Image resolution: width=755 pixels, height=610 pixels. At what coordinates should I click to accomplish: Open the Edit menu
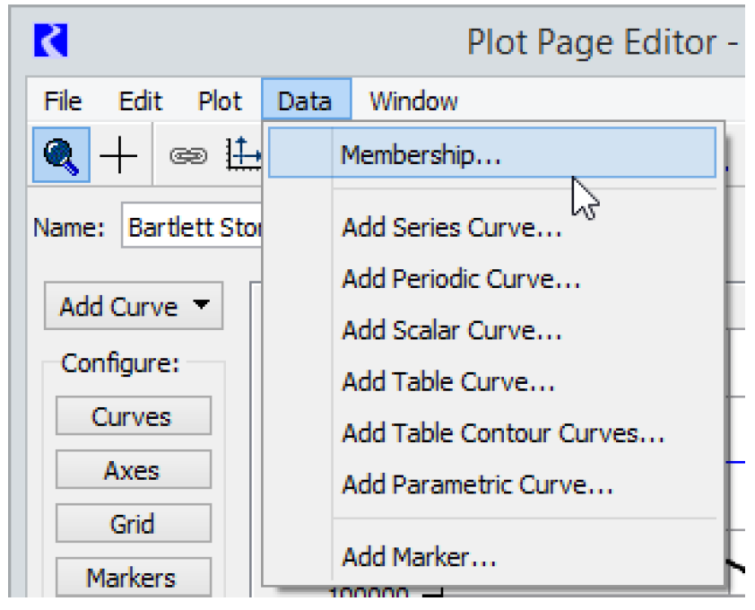click(x=140, y=101)
